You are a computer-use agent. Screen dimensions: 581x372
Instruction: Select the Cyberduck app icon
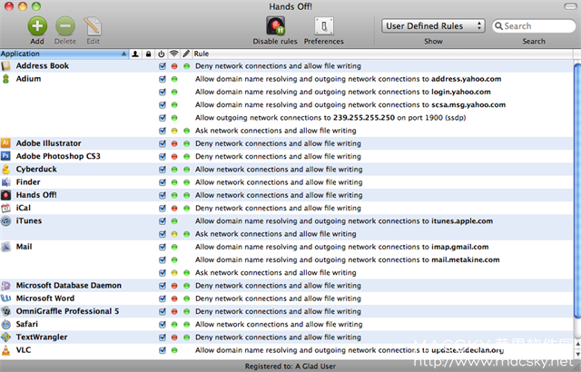click(x=6, y=169)
